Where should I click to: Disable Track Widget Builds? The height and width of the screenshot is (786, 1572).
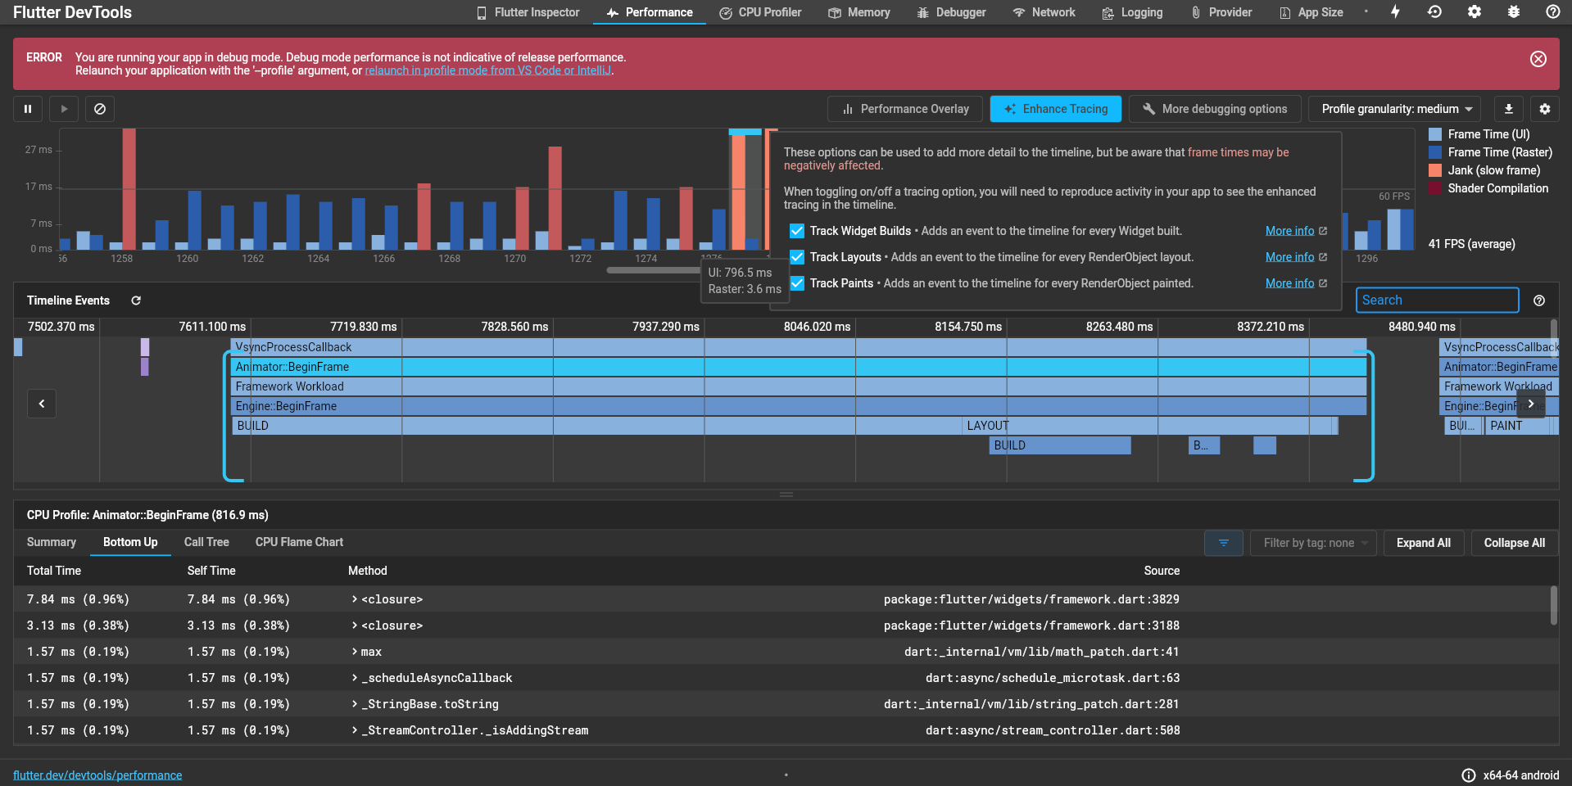(x=796, y=231)
